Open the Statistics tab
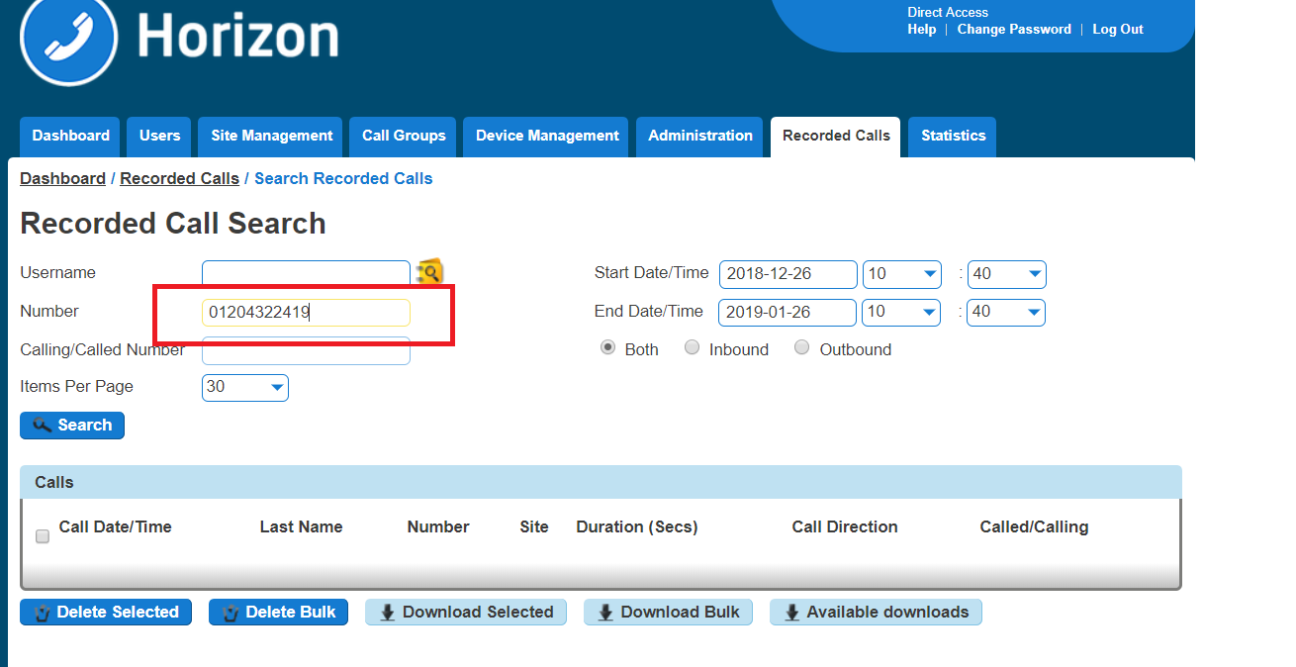1296x667 pixels. tap(953, 137)
